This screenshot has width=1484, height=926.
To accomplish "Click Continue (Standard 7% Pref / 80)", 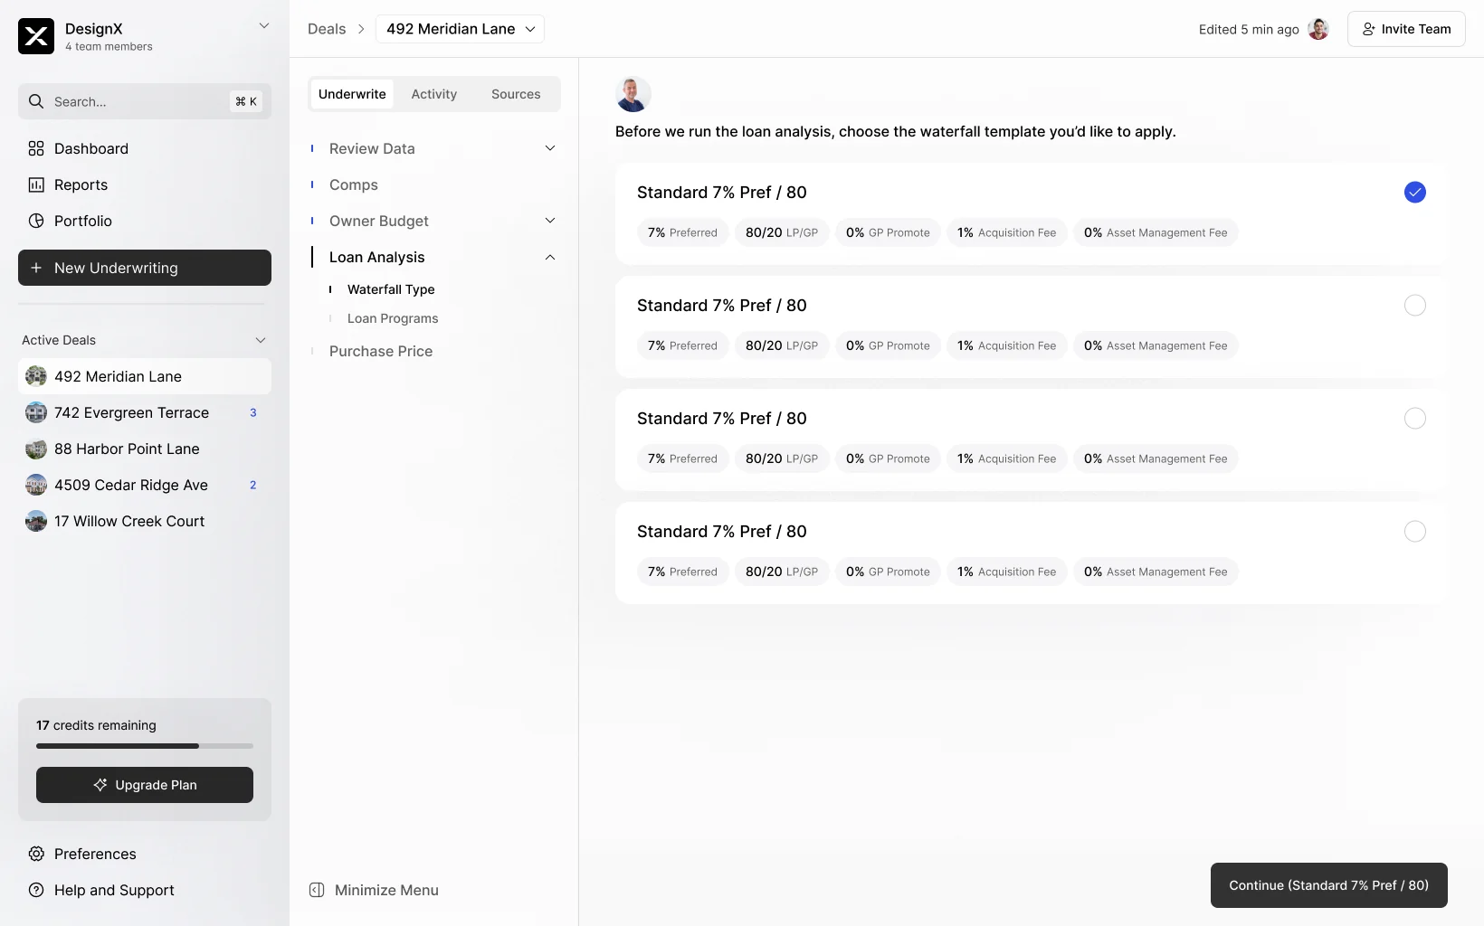I will point(1329,885).
